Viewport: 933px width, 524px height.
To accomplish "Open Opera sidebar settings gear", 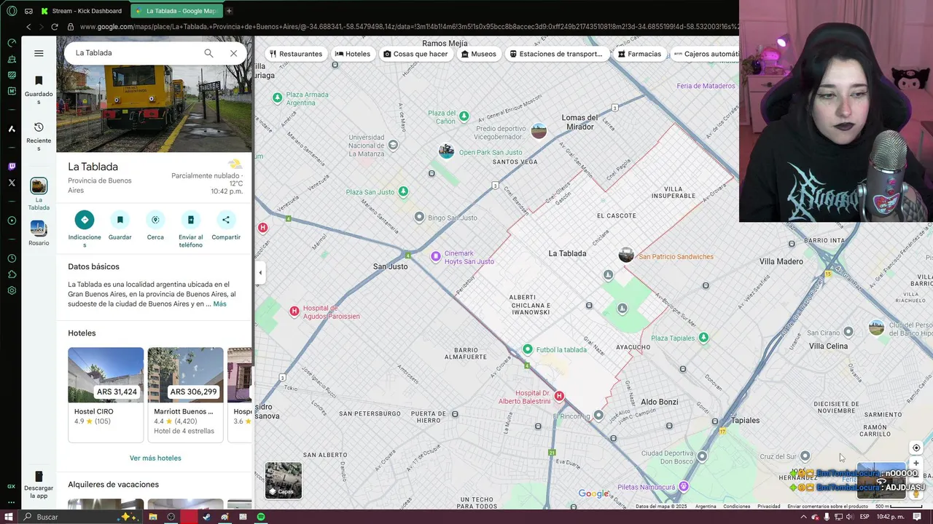I will pyautogui.click(x=11, y=290).
